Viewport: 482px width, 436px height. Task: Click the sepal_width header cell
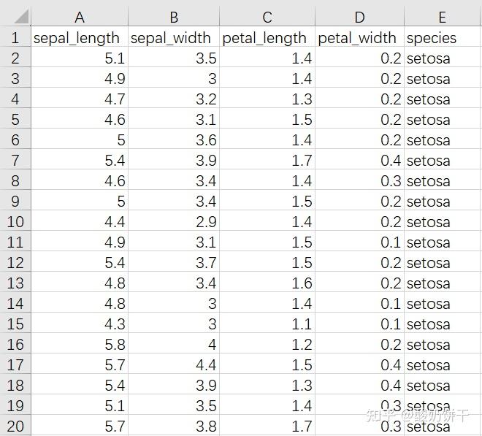pos(174,37)
